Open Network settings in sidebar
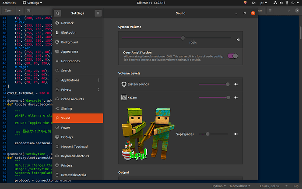 [x=67, y=23]
